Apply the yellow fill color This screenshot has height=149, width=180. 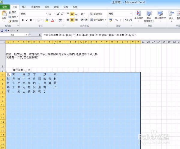pyautogui.click(x=46, y=20)
